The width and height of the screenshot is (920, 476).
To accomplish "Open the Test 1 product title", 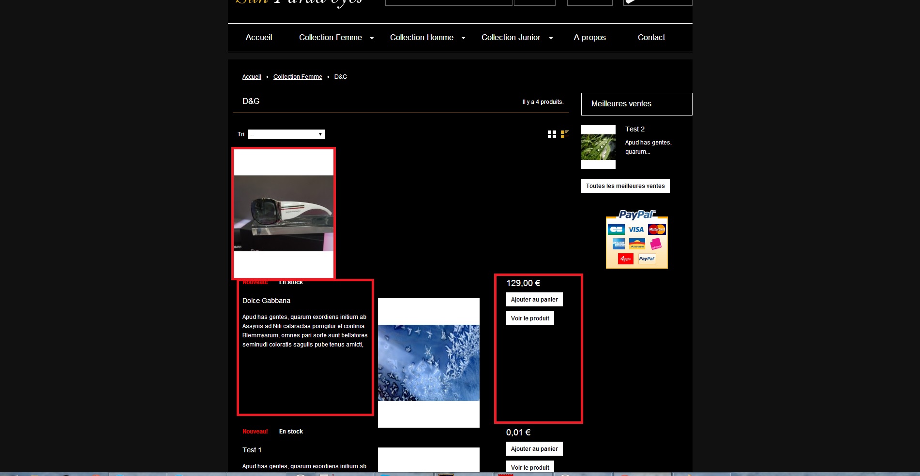I will pyautogui.click(x=252, y=450).
